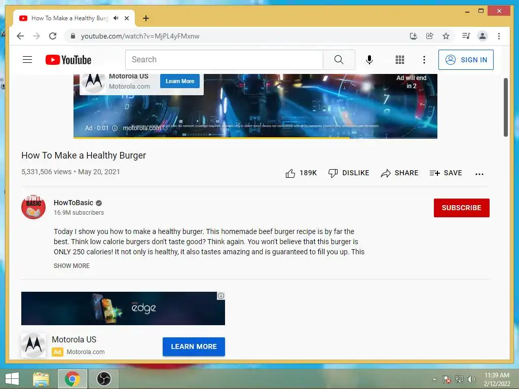Click the SIGN IN button
The image size is (519, 389).
point(466,60)
